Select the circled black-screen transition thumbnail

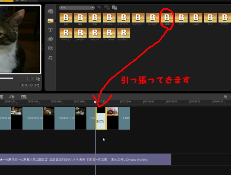[167, 18]
